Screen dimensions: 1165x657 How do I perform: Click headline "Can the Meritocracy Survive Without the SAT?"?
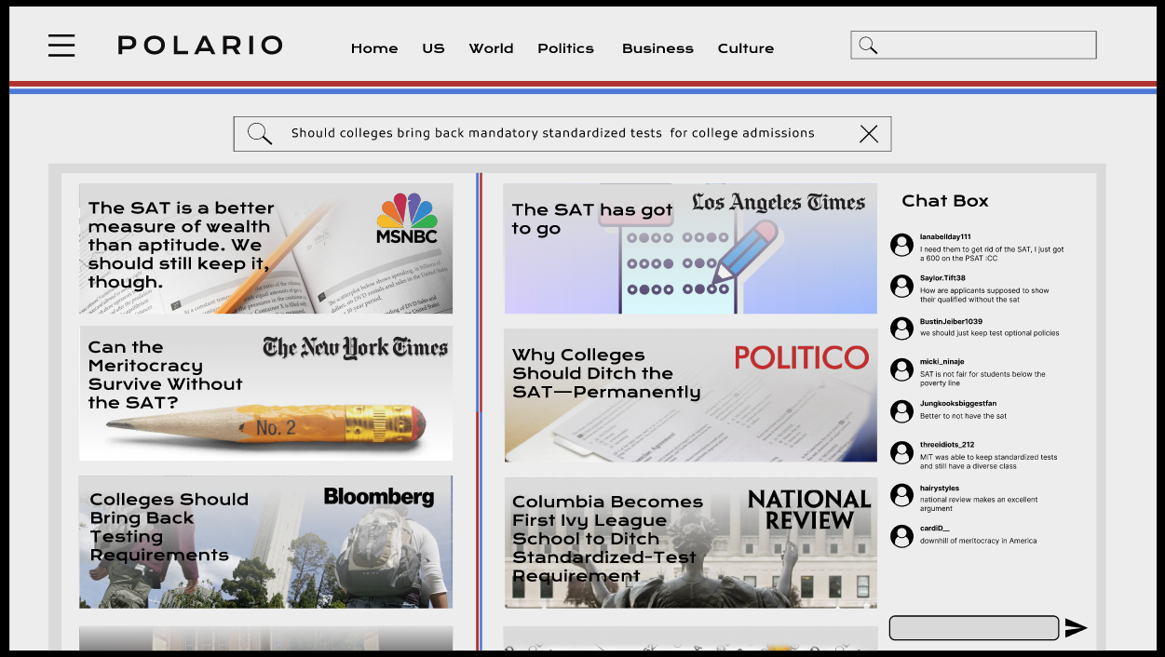(x=166, y=375)
